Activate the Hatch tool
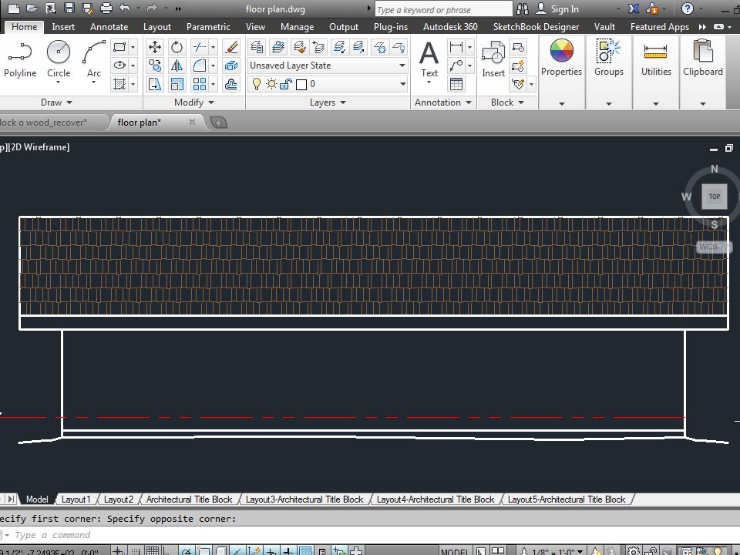 pos(119,84)
